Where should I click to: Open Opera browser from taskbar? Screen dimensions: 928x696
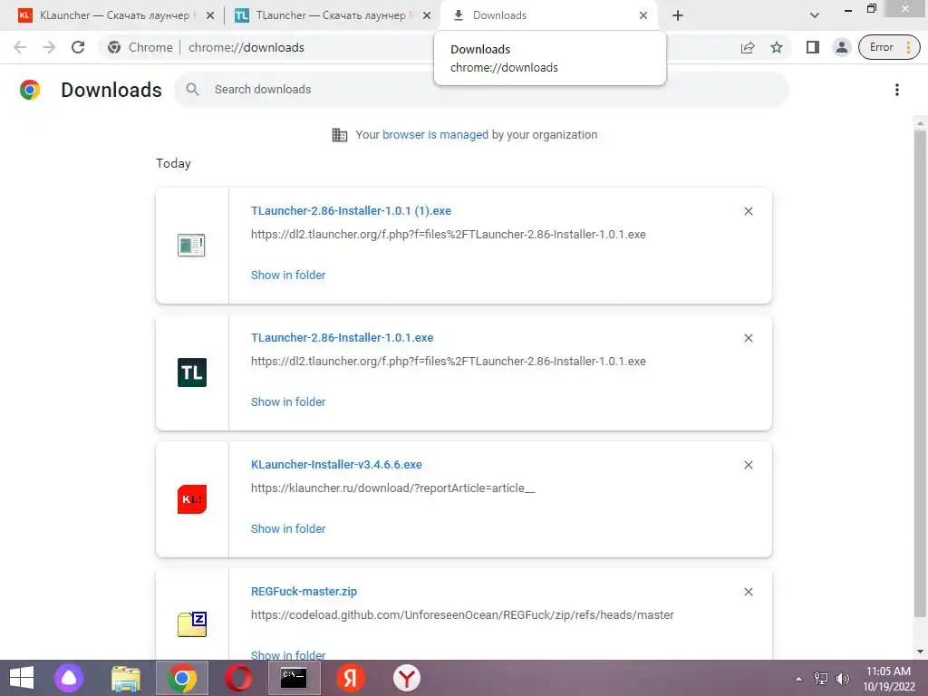pyautogui.click(x=238, y=678)
